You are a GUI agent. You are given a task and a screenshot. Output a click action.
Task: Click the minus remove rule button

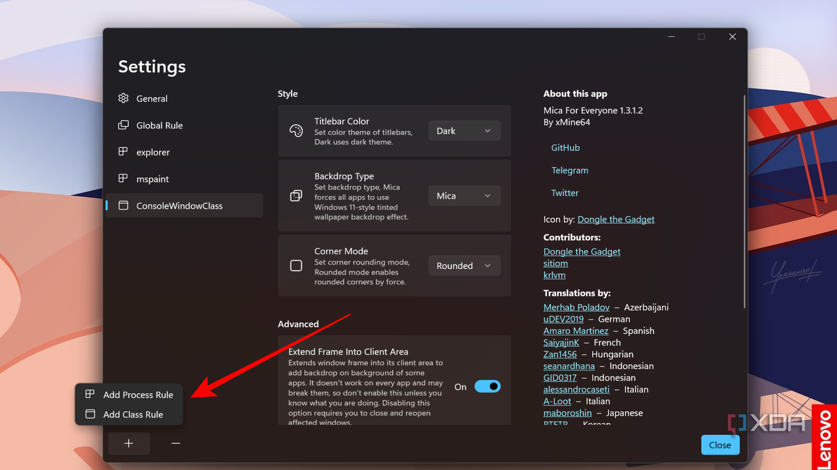coord(176,444)
